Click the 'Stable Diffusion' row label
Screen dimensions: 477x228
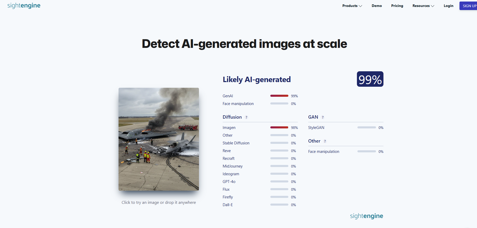point(236,143)
